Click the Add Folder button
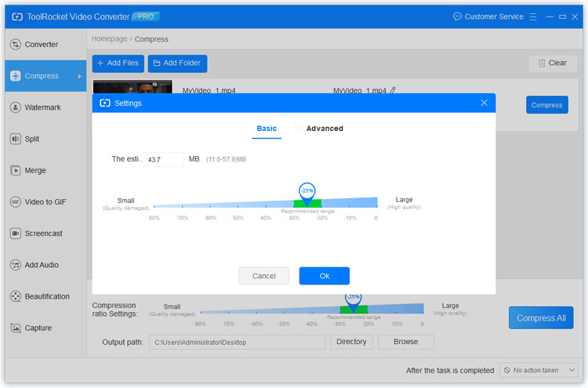The width and height of the screenshot is (588, 388). 177,63
